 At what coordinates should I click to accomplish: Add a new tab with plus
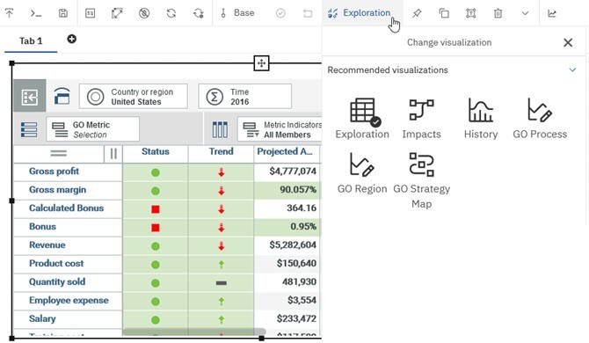(x=71, y=39)
